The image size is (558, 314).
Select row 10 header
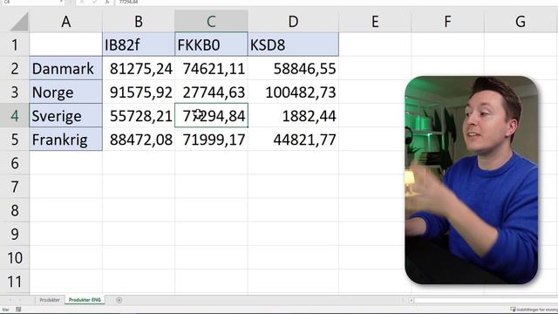tap(15, 258)
